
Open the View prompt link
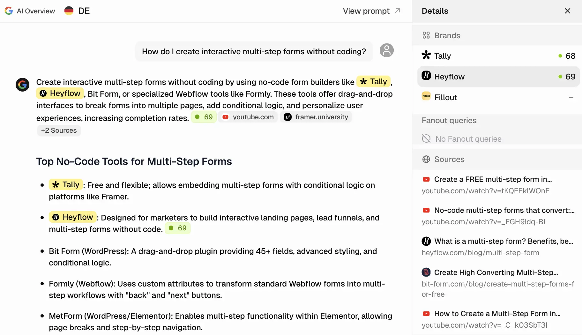click(371, 11)
